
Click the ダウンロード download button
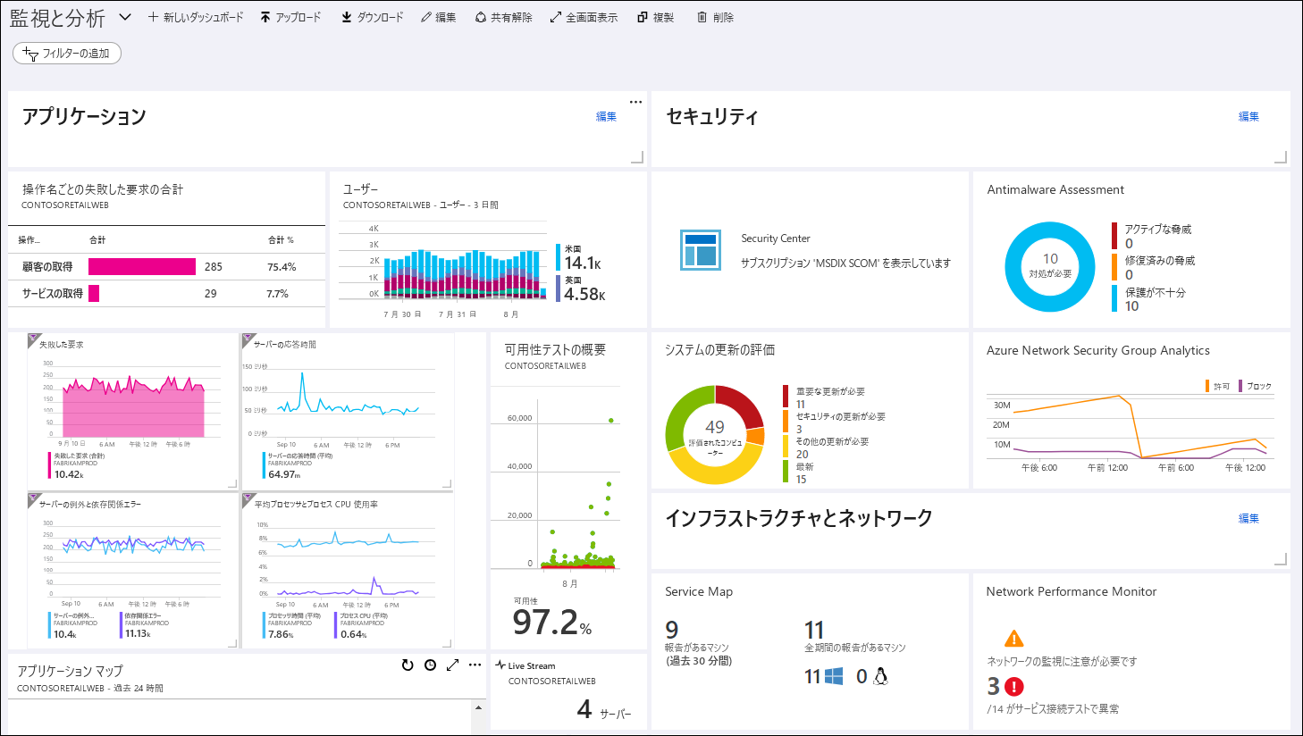373,17
